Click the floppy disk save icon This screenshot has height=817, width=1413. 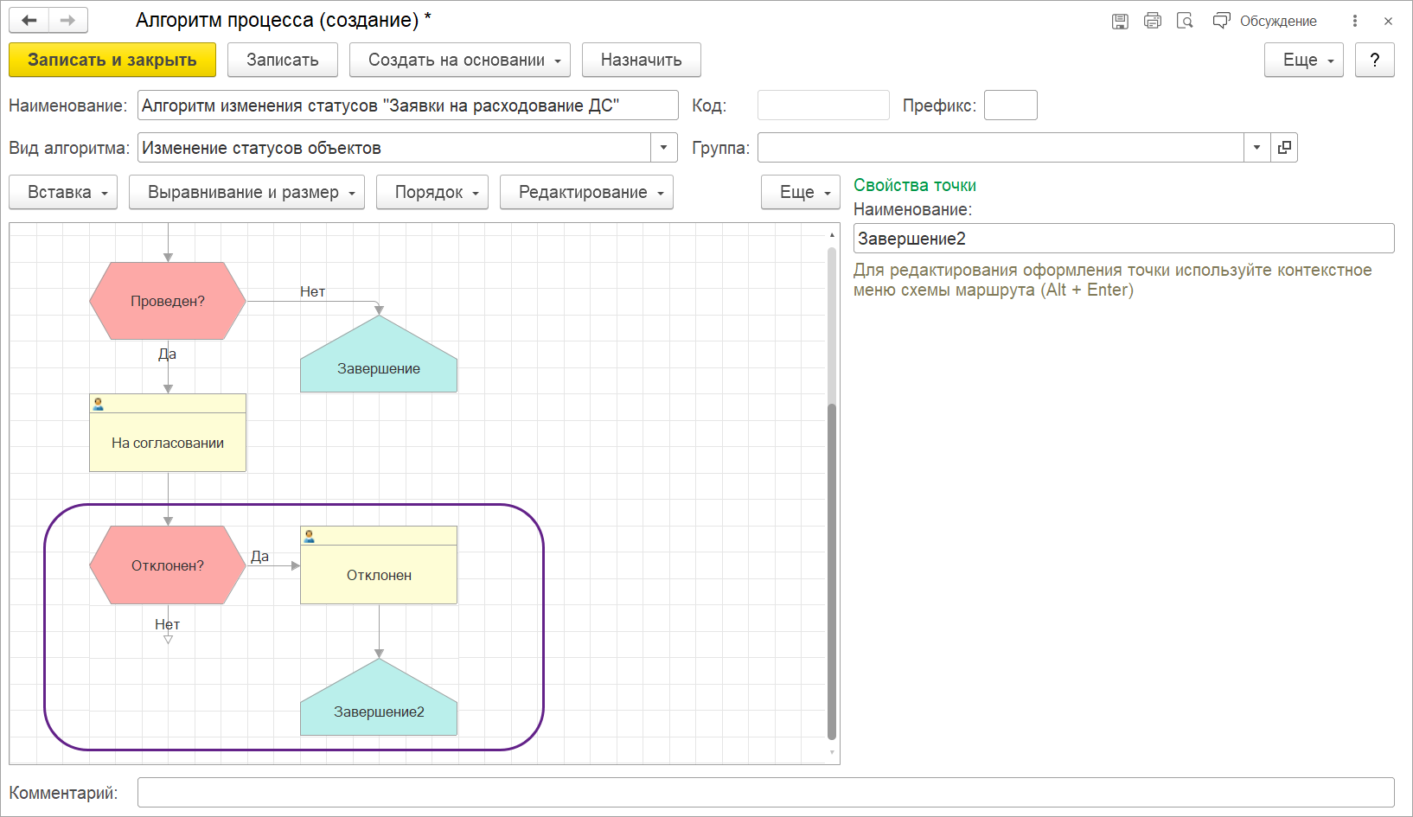[x=1120, y=21]
